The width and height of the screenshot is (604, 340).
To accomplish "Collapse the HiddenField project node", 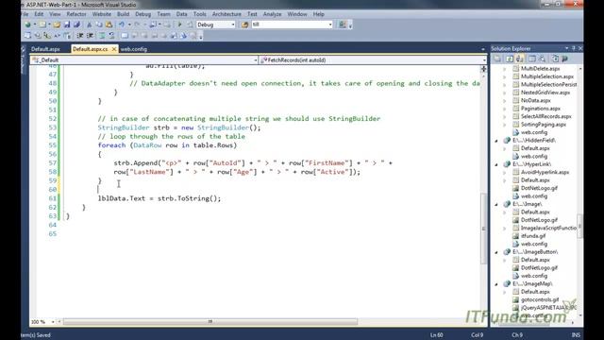I will (x=496, y=141).
